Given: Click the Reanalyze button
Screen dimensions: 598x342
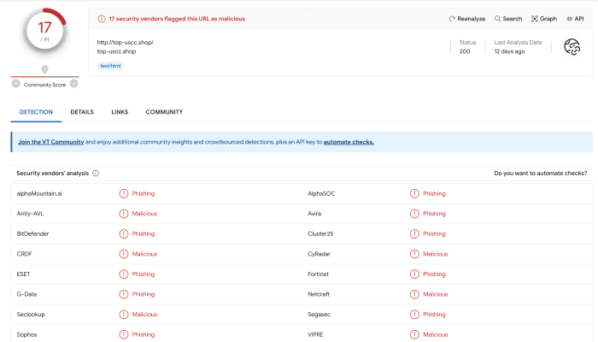Looking at the screenshot, I should [466, 19].
